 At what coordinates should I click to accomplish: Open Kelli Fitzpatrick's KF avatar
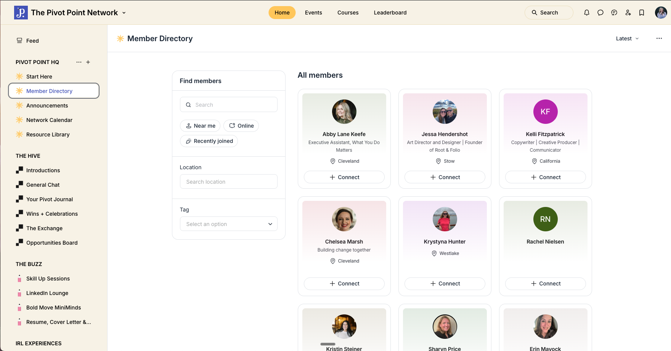[546, 112]
